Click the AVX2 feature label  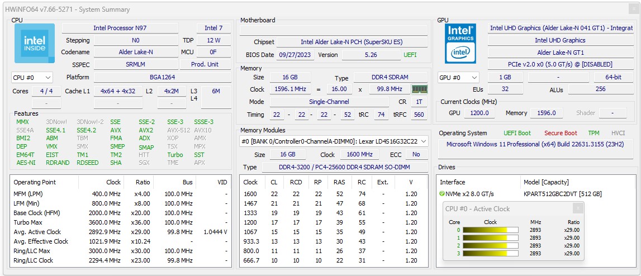point(146,130)
